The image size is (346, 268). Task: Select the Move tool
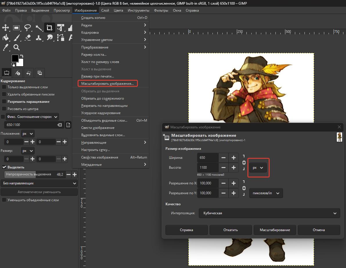[x=6, y=28]
